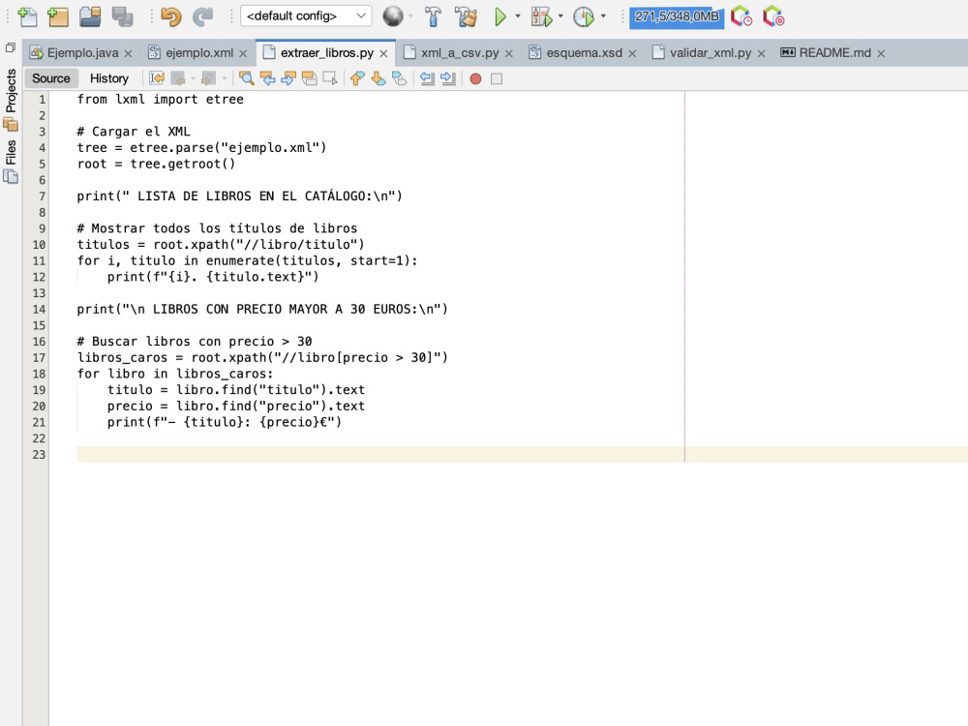Open a project via Open Project icon
968x726 pixels.
pos(90,16)
